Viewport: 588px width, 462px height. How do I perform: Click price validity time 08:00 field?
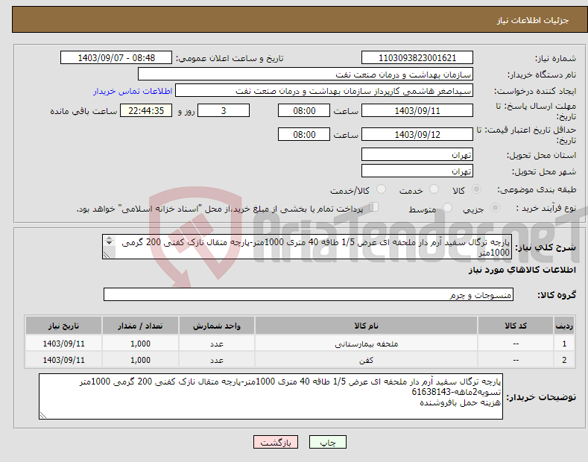(x=304, y=134)
